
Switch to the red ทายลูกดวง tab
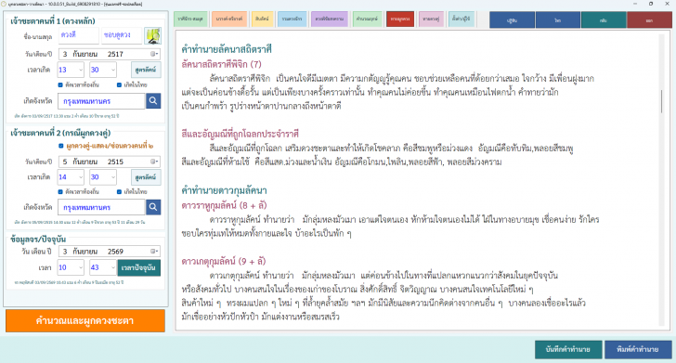coord(400,19)
